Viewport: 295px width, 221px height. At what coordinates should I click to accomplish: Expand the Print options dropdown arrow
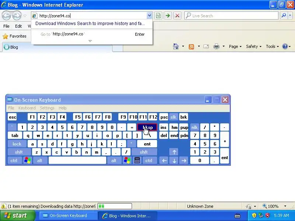pyautogui.click(x=223, y=46)
